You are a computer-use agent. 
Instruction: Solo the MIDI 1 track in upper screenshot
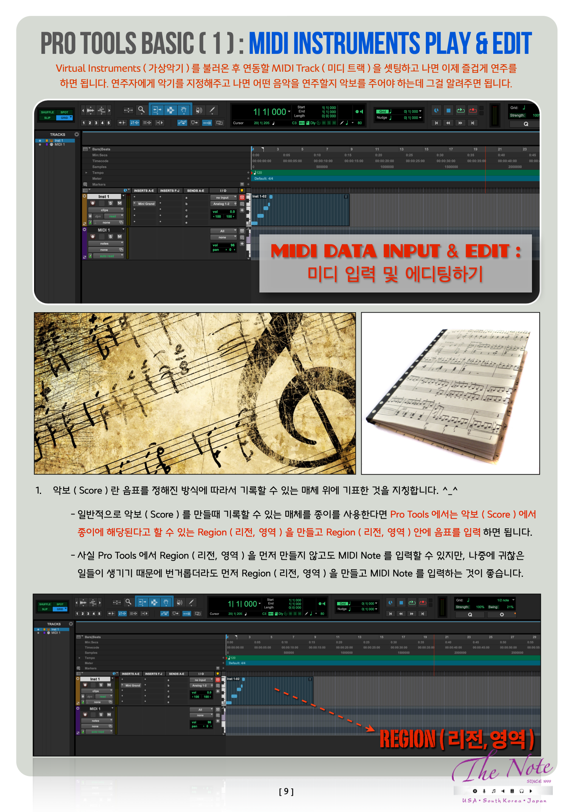(x=110, y=236)
